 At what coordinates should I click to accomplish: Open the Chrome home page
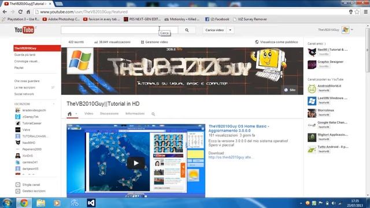(x=28, y=12)
